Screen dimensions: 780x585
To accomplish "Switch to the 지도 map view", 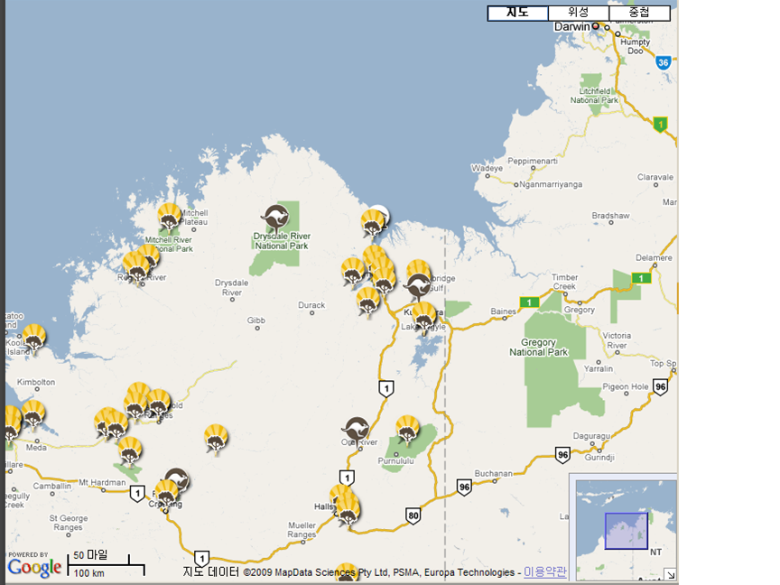I will tap(518, 13).
